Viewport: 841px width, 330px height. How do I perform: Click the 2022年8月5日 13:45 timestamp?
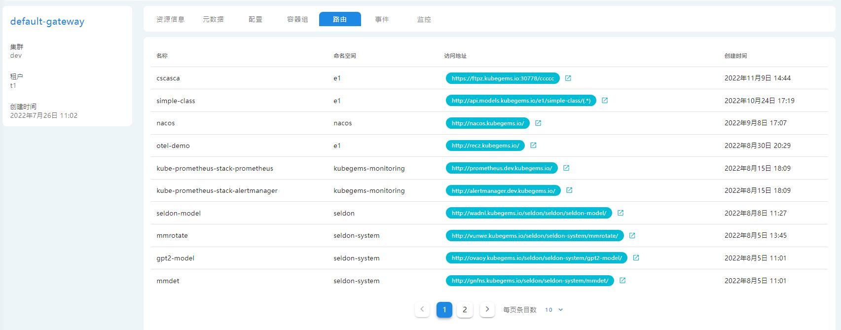(756, 236)
